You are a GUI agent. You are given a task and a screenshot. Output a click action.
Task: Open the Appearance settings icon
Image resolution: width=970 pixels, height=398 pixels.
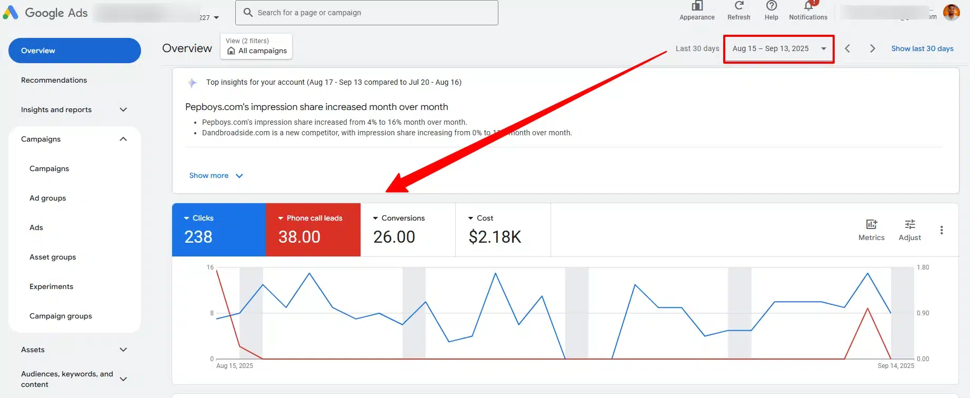[x=697, y=6]
